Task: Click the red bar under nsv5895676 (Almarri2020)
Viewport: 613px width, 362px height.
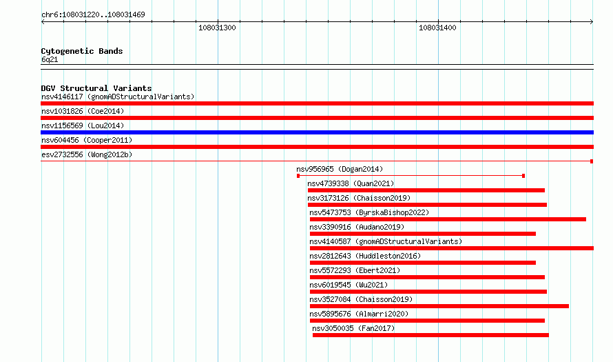Action: click(x=427, y=321)
